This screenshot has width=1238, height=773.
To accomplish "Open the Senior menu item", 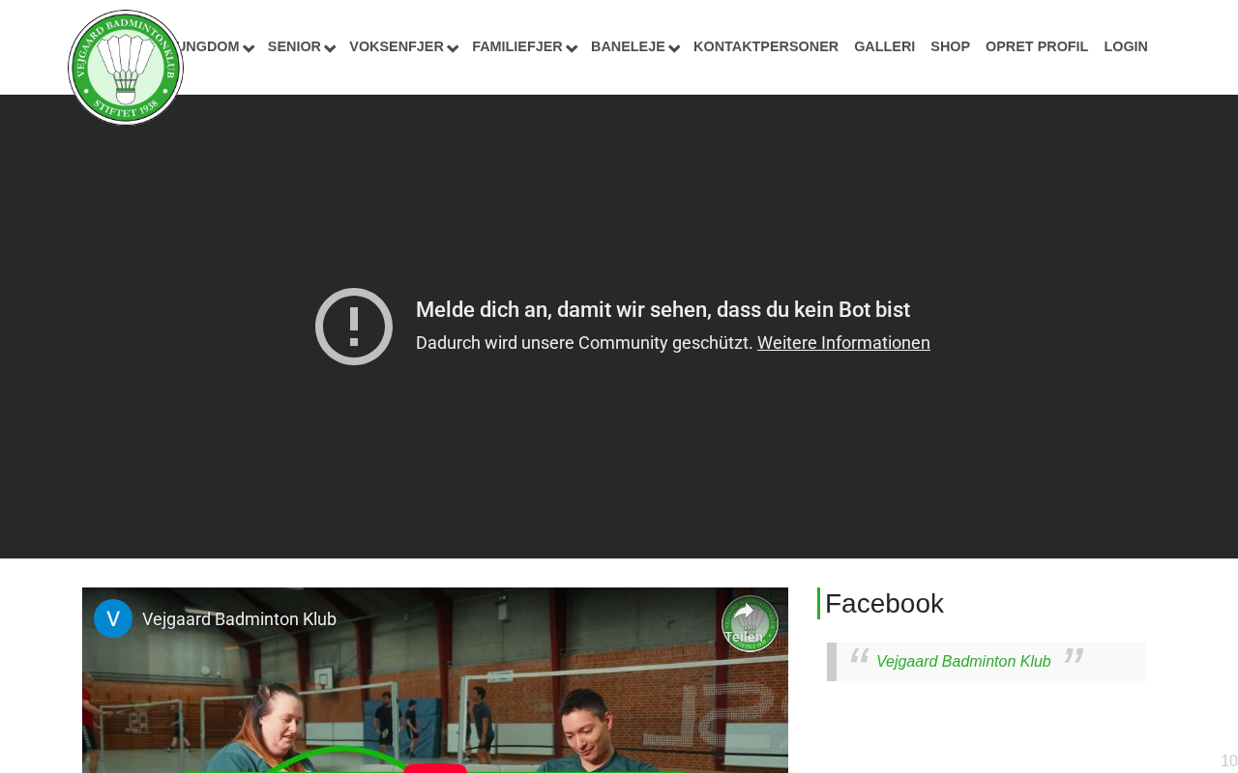I will click(294, 46).
